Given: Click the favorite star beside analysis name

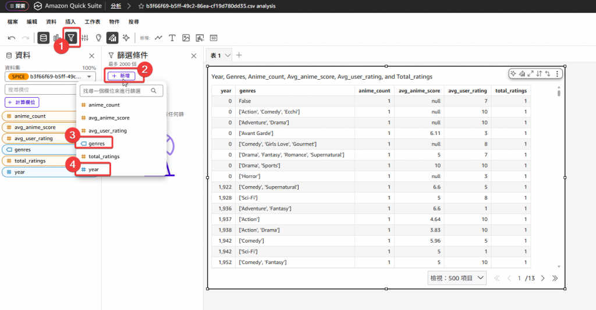Looking at the screenshot, I should click(x=141, y=6).
